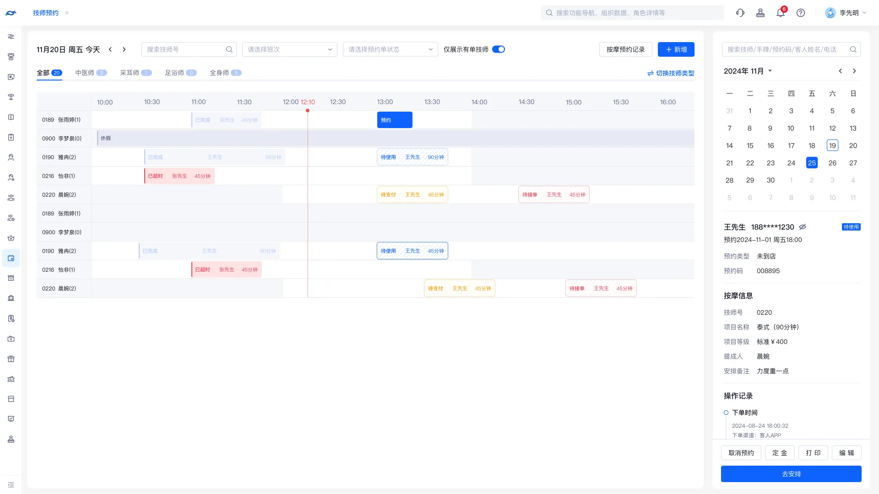Open appointment status dropdown

click(390, 49)
